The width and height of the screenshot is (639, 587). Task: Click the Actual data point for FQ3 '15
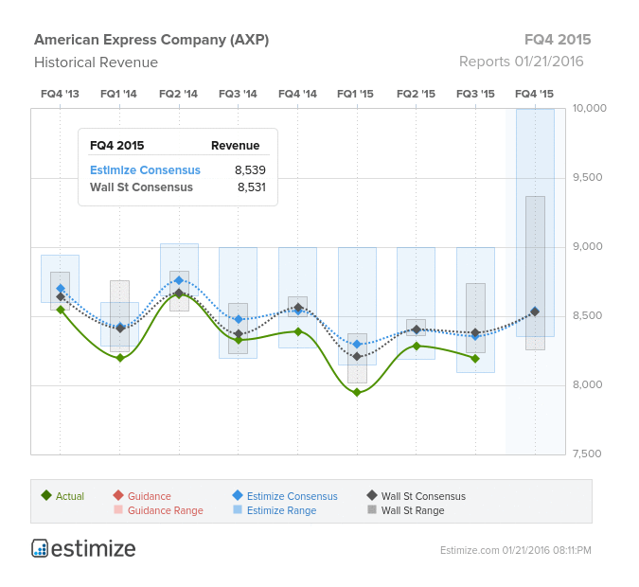point(475,359)
